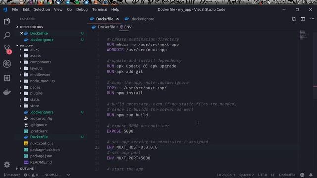Screen dimensions: 317x178
Task: Open the Terminal menu
Action: tap(100, 10)
